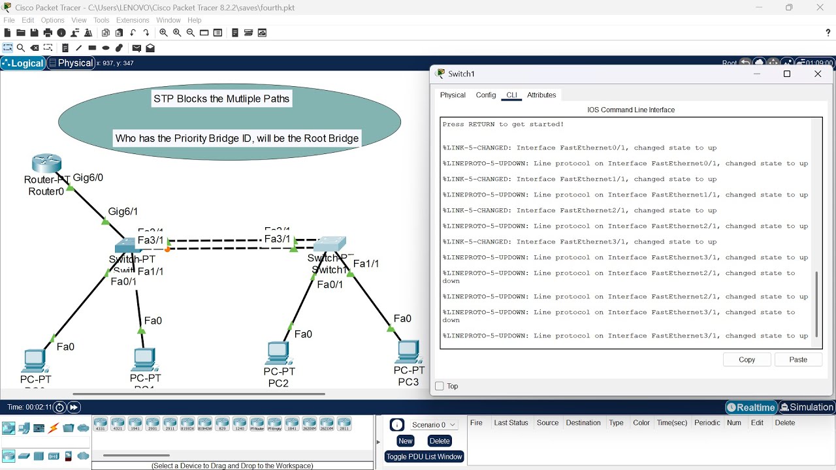Pick the 4331 router device
The width and height of the screenshot is (836, 470).
click(x=101, y=424)
